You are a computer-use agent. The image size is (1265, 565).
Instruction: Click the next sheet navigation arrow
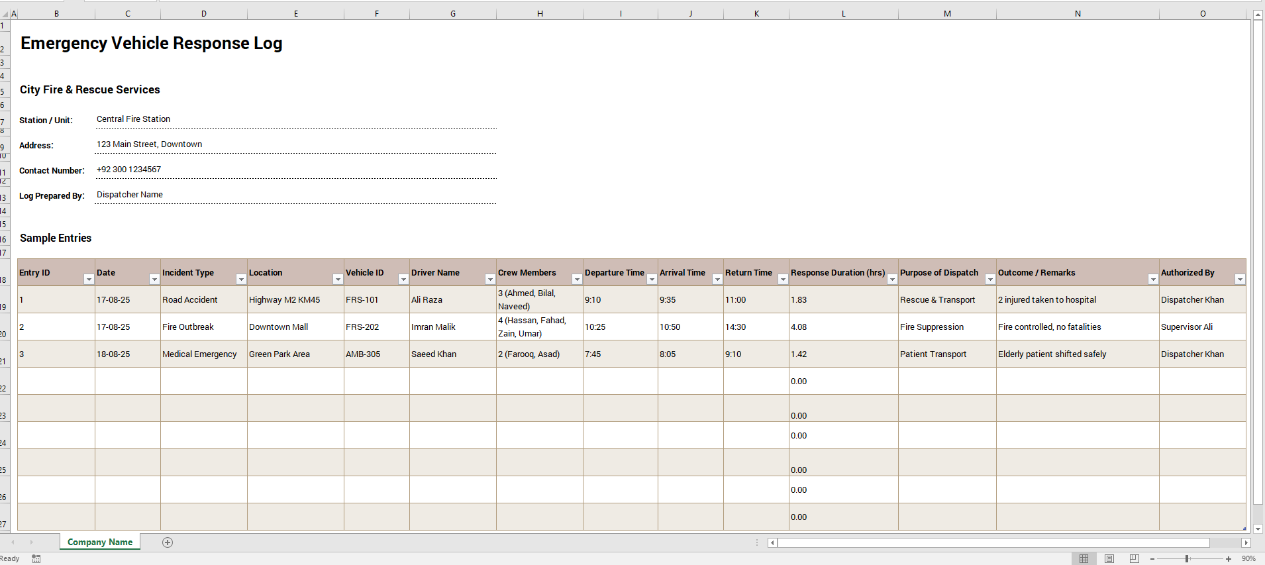pyautogui.click(x=31, y=542)
